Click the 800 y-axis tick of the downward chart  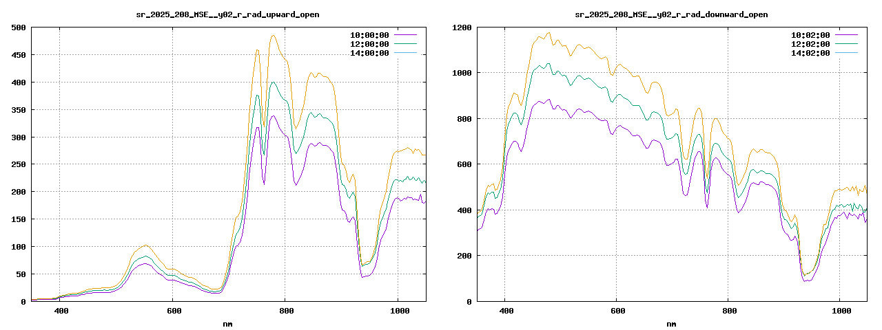(x=464, y=119)
